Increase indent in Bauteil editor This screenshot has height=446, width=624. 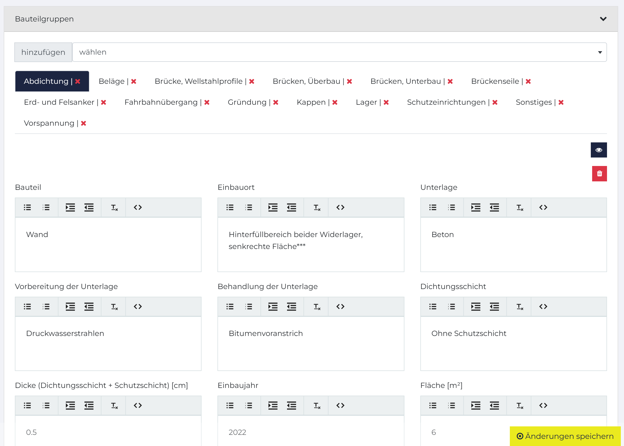coord(70,207)
